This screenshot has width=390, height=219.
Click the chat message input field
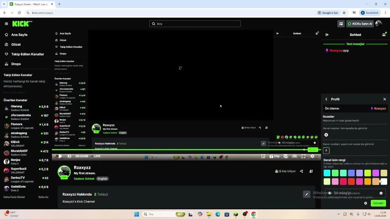click(355, 193)
